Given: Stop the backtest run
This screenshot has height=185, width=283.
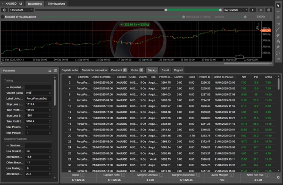Looking at the screenshot, I should click(x=261, y=10).
